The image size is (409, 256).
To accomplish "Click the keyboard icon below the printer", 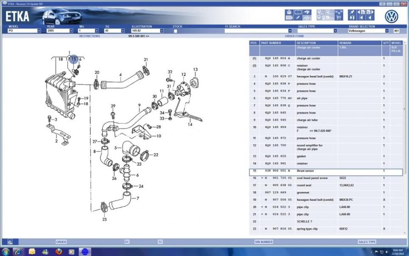I will [x=289, y=18].
